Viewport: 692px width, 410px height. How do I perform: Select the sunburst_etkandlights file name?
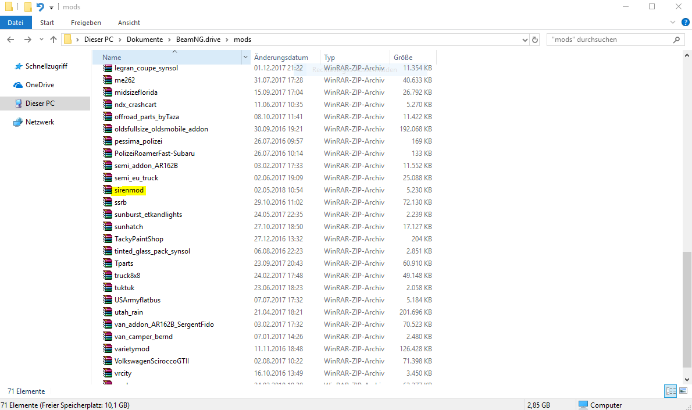(148, 215)
